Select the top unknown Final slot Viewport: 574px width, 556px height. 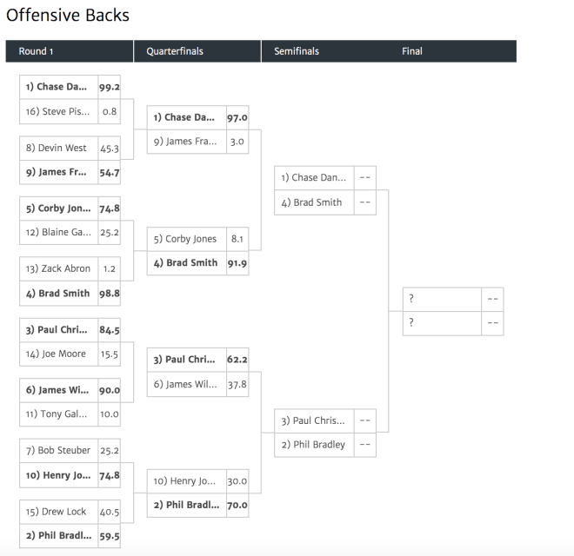[453, 299]
